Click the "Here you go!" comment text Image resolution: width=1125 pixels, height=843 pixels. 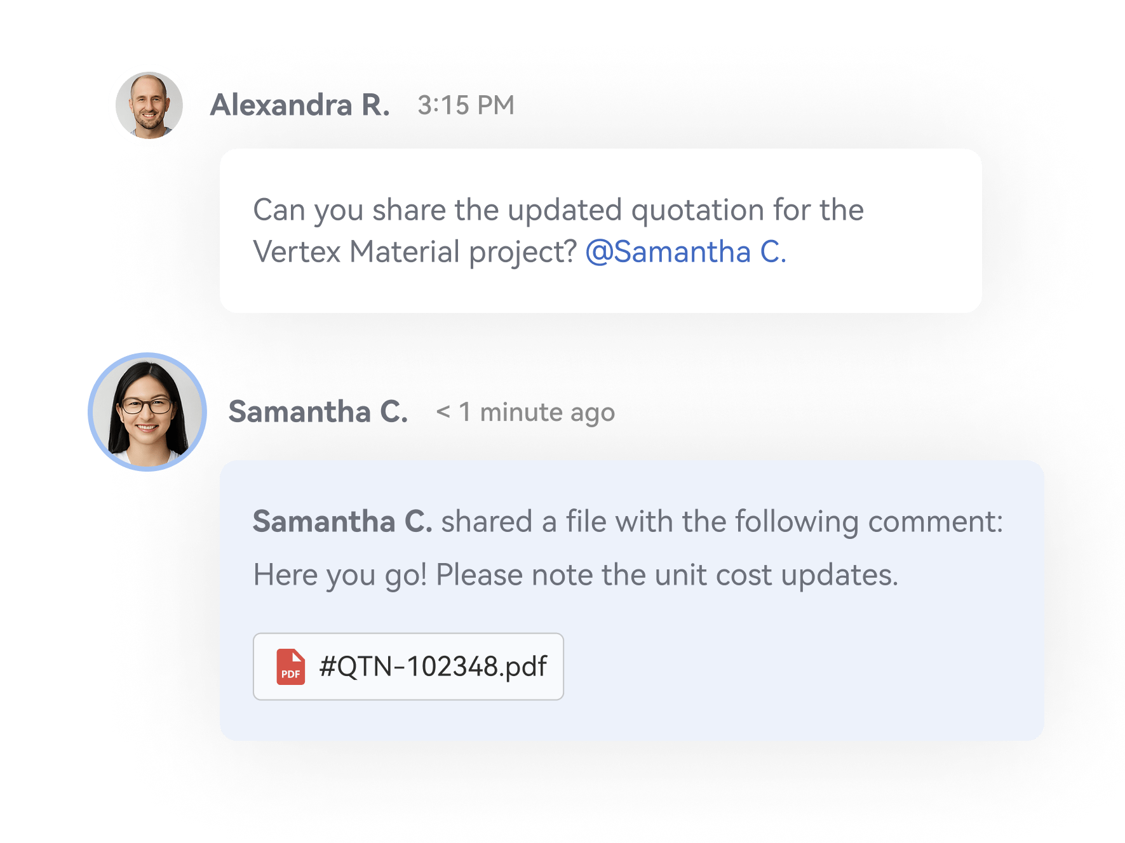coord(340,575)
